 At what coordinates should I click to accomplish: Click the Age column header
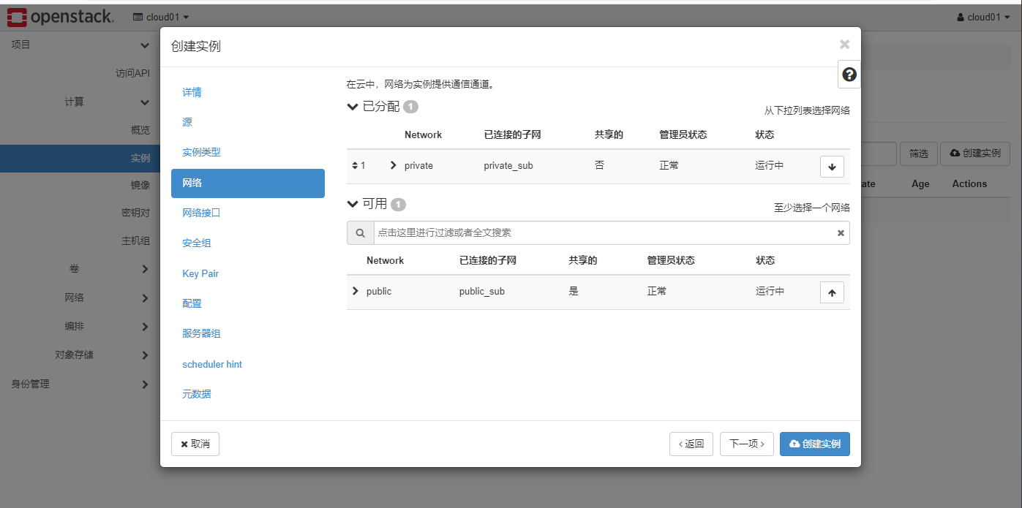coord(920,184)
